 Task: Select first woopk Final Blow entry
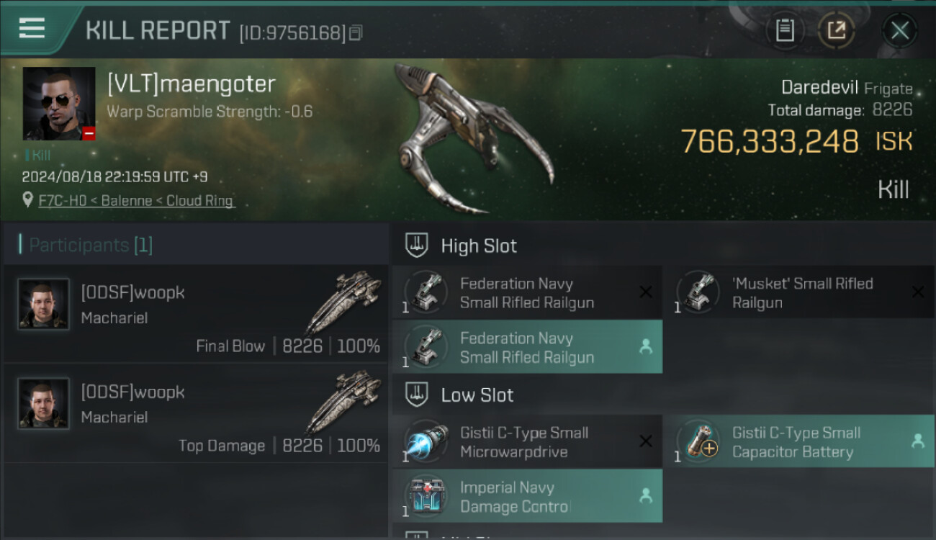click(196, 313)
